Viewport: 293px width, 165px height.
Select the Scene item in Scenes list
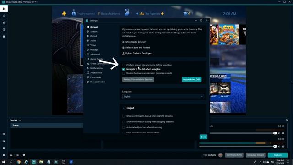click(47, 125)
